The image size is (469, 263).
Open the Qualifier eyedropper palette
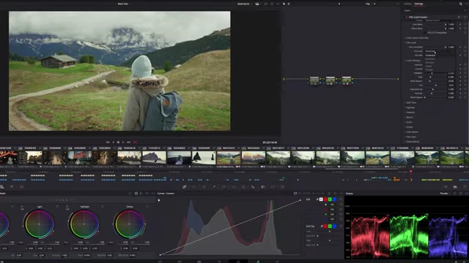pyautogui.click(x=214, y=187)
